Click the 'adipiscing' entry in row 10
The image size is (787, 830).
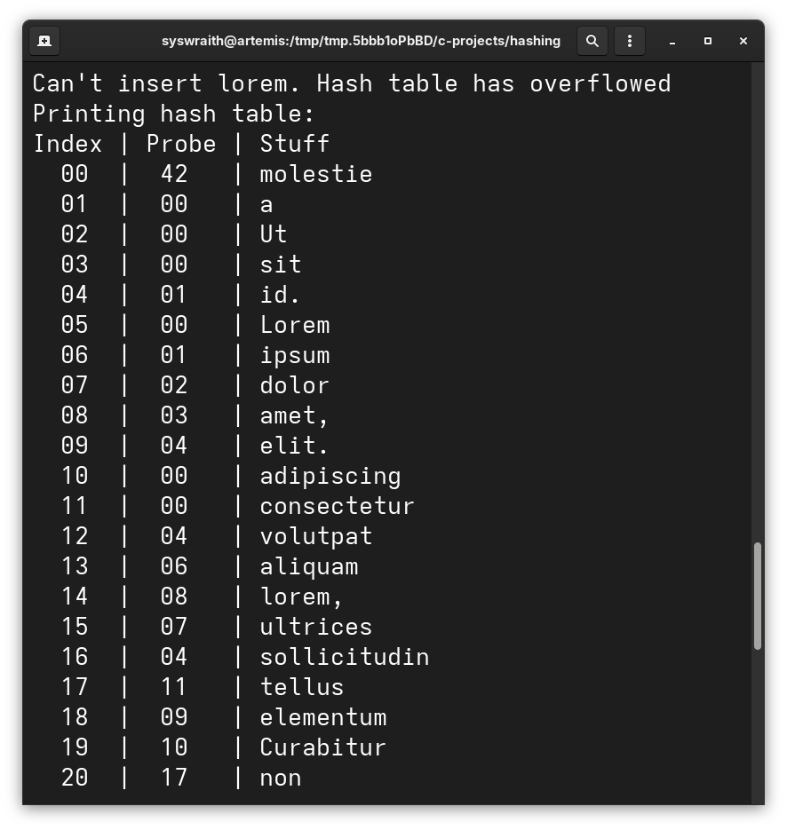click(x=330, y=476)
